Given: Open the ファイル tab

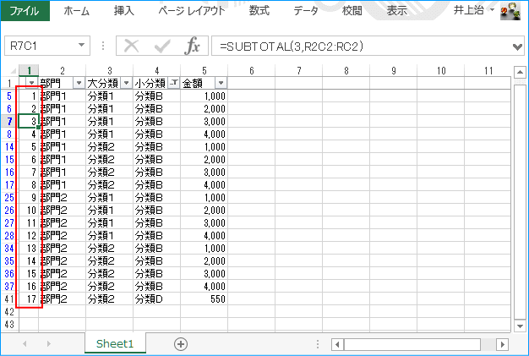Looking at the screenshot, I should (x=25, y=11).
